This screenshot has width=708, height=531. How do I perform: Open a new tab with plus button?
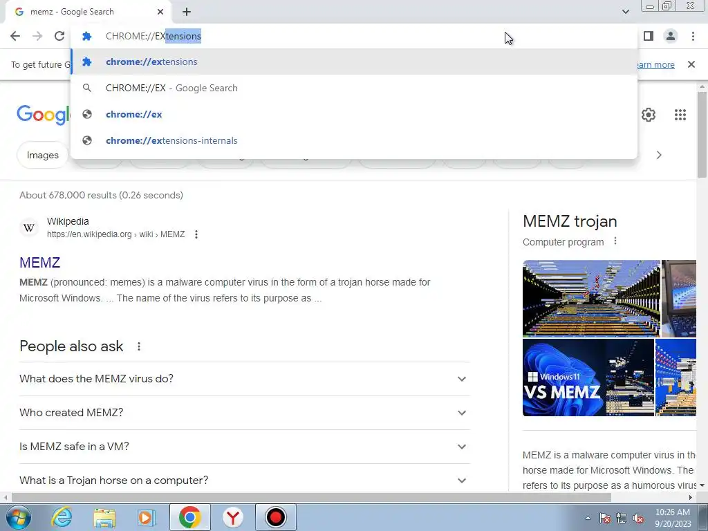(187, 12)
